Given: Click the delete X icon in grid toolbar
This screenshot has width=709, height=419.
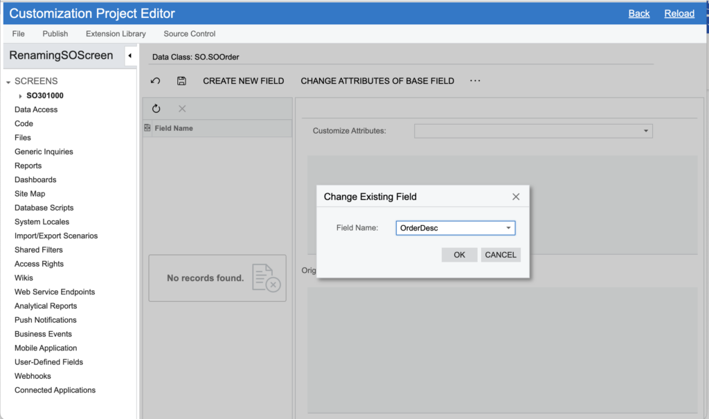Looking at the screenshot, I should pos(182,109).
